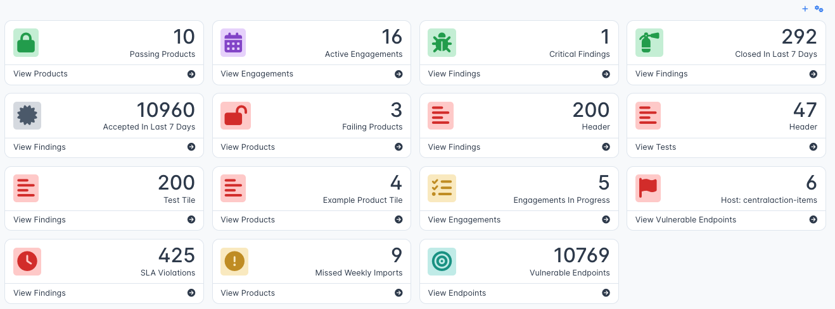Viewport: 835px width, 309px height.
Task: Go to View Endpoints link
Action: (457, 293)
